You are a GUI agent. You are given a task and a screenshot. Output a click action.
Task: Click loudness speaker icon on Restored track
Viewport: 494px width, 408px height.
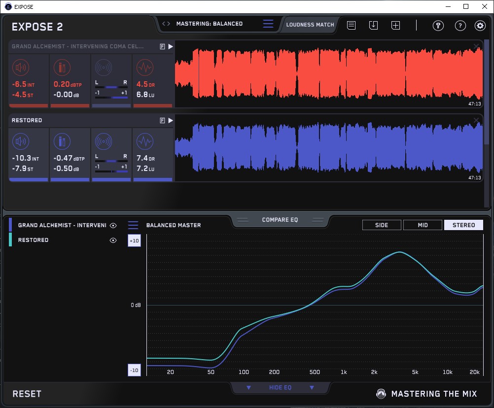tap(20, 142)
